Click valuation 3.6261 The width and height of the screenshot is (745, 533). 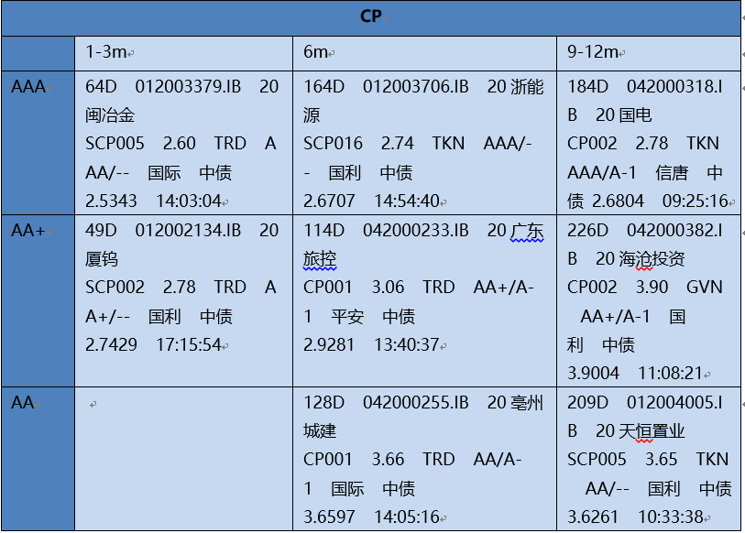[x=593, y=517]
